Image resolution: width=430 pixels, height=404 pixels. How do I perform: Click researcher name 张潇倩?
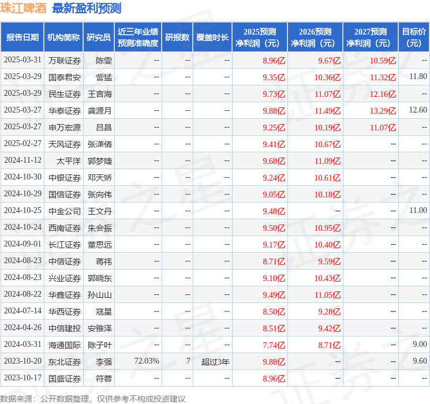pyautogui.click(x=99, y=144)
